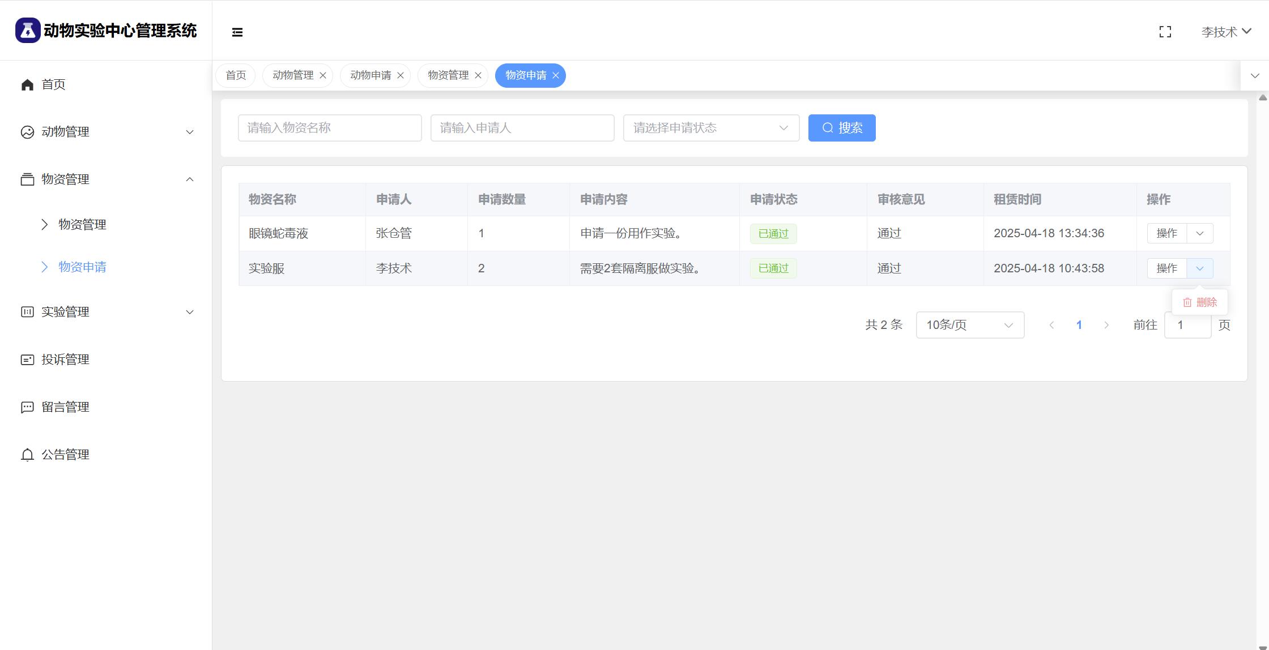
Task: Toggle fullscreen mode icon
Action: [1165, 32]
